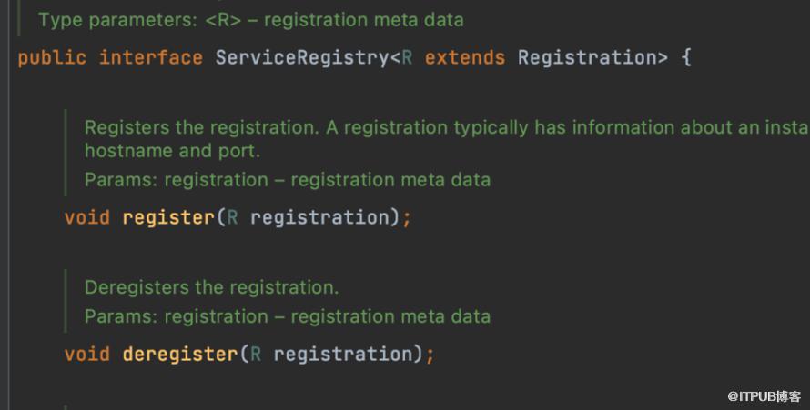The height and width of the screenshot is (410, 810).
Task: Click the public keyword
Action: point(52,58)
